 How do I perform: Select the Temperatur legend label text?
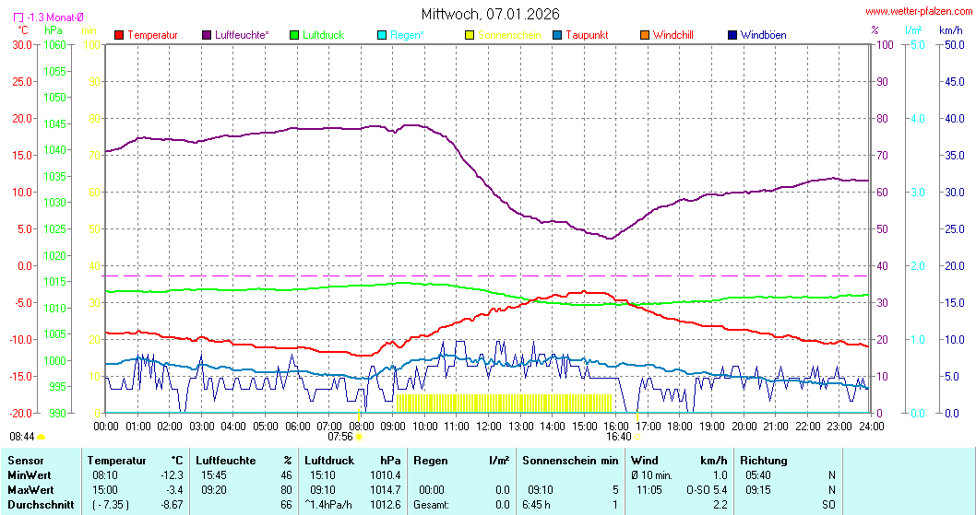point(152,35)
